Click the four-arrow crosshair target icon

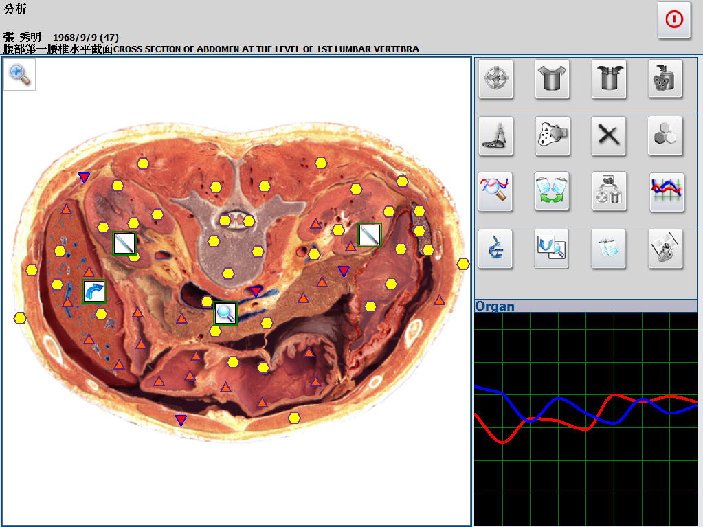coord(495,80)
